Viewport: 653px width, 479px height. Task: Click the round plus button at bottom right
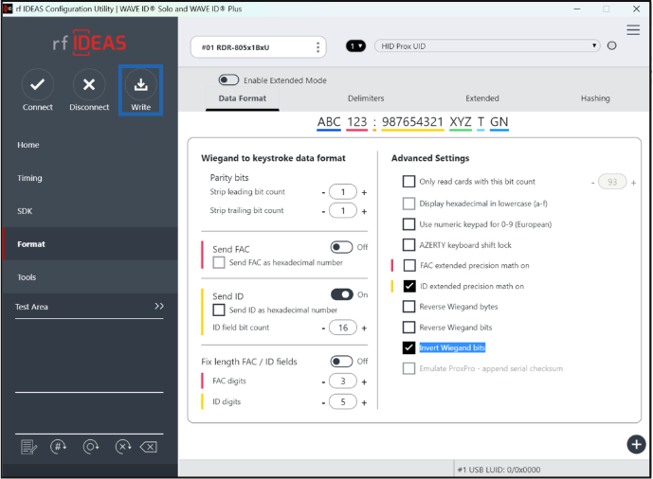pos(636,445)
